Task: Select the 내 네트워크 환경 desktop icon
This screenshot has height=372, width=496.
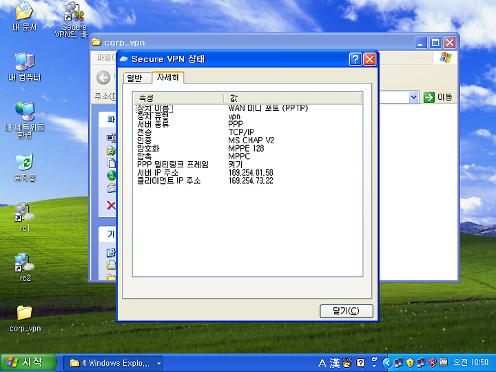Action: pos(25,120)
